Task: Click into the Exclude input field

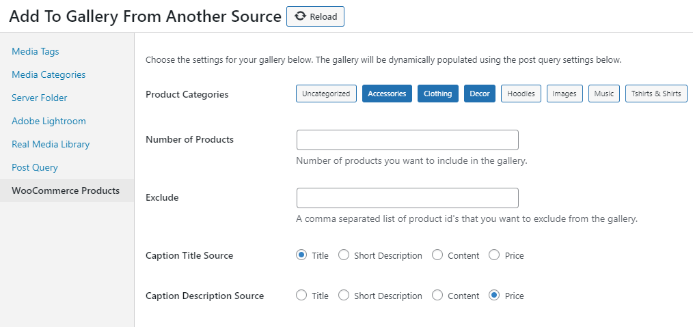Action: click(407, 198)
